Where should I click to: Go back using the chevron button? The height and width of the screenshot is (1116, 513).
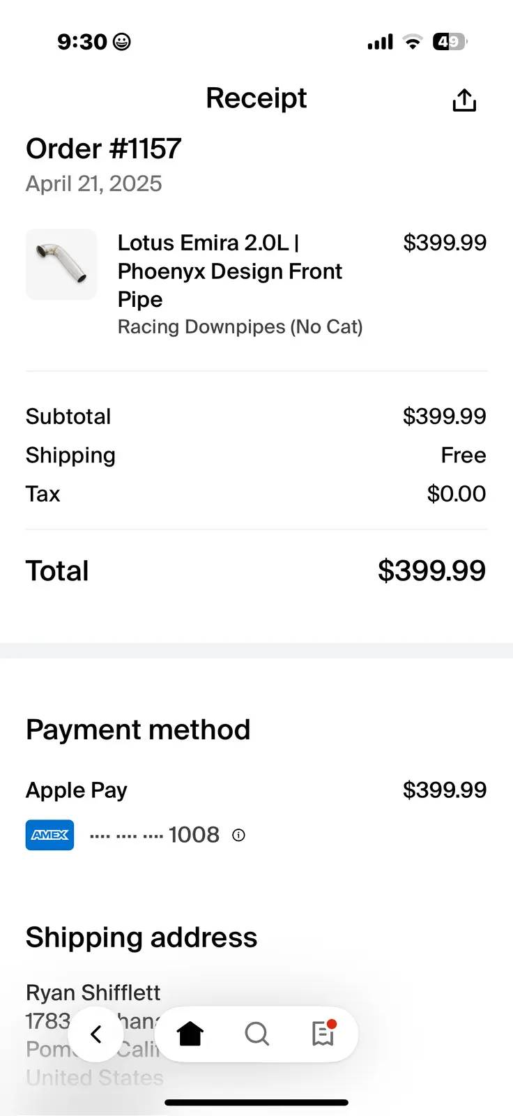[96, 1034]
